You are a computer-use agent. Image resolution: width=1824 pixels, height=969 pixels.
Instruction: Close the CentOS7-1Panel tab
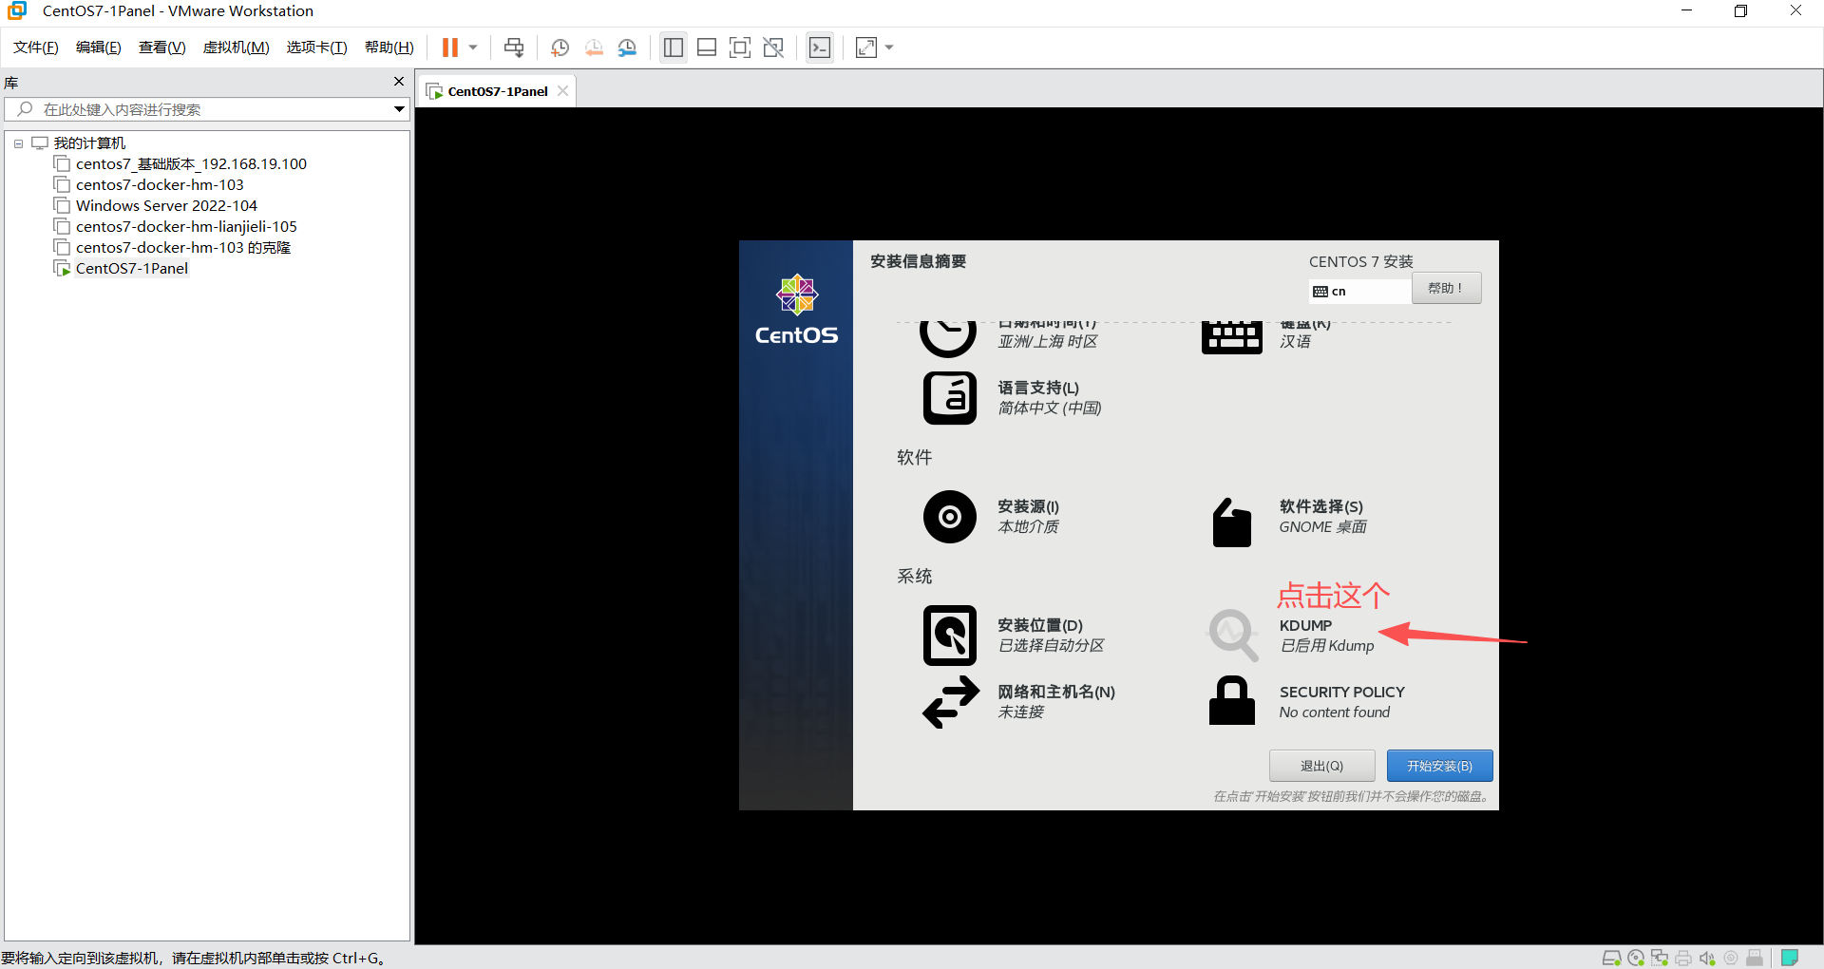click(x=562, y=91)
